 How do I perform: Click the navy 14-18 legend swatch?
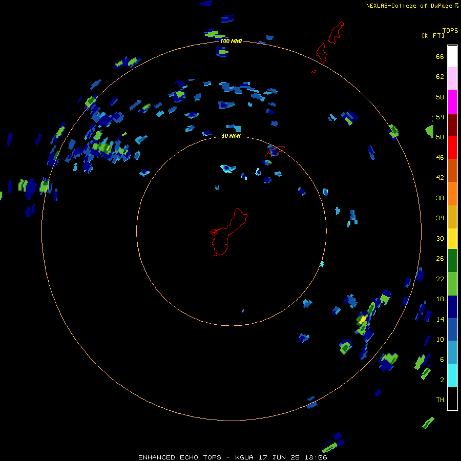pos(452,307)
